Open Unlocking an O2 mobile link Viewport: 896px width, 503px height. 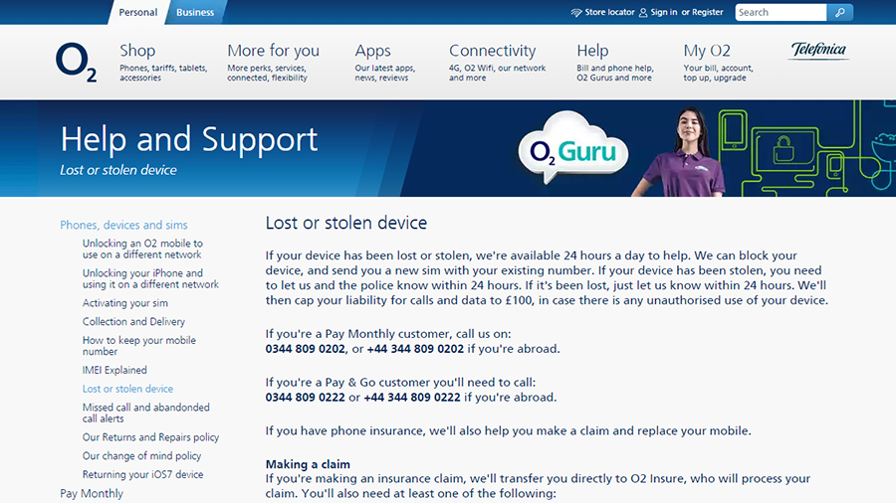point(142,249)
